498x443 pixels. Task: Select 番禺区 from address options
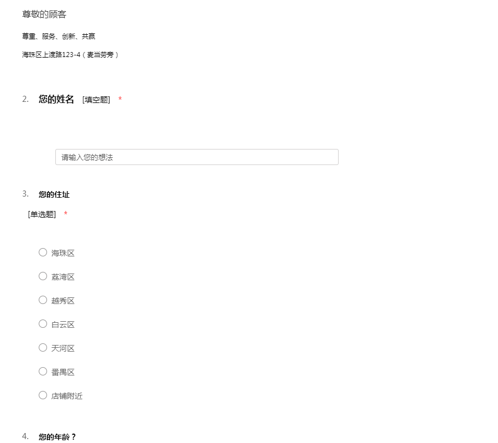tap(43, 372)
